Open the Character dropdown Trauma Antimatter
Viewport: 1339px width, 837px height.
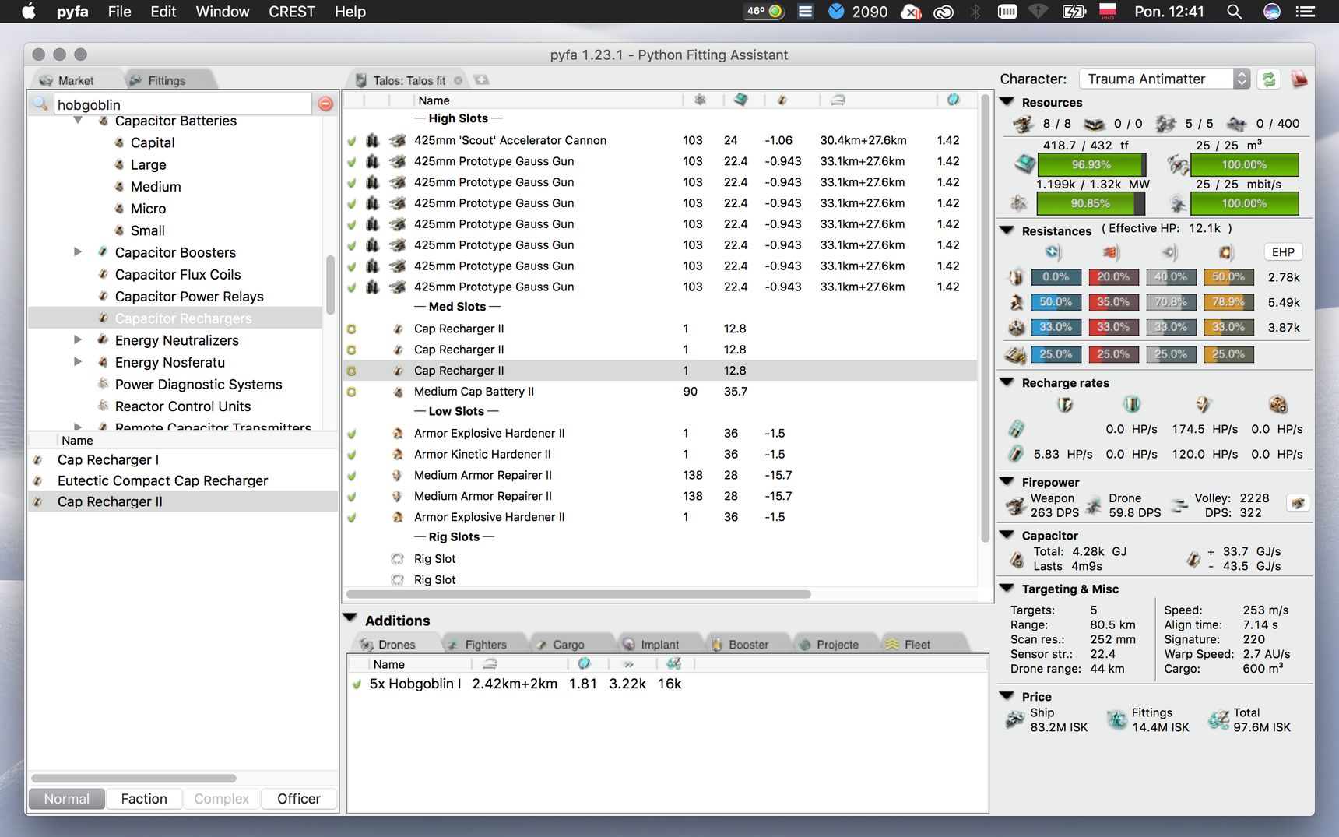pos(1164,79)
